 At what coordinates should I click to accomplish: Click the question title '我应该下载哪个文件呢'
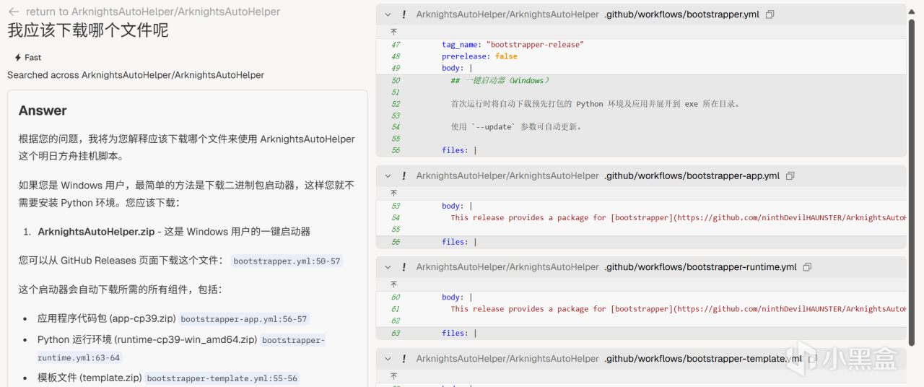88,30
